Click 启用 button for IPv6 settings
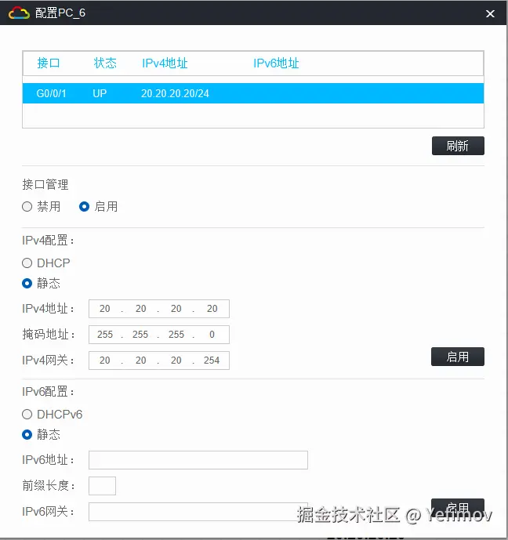Viewport: 508px width, 540px height. [457, 508]
